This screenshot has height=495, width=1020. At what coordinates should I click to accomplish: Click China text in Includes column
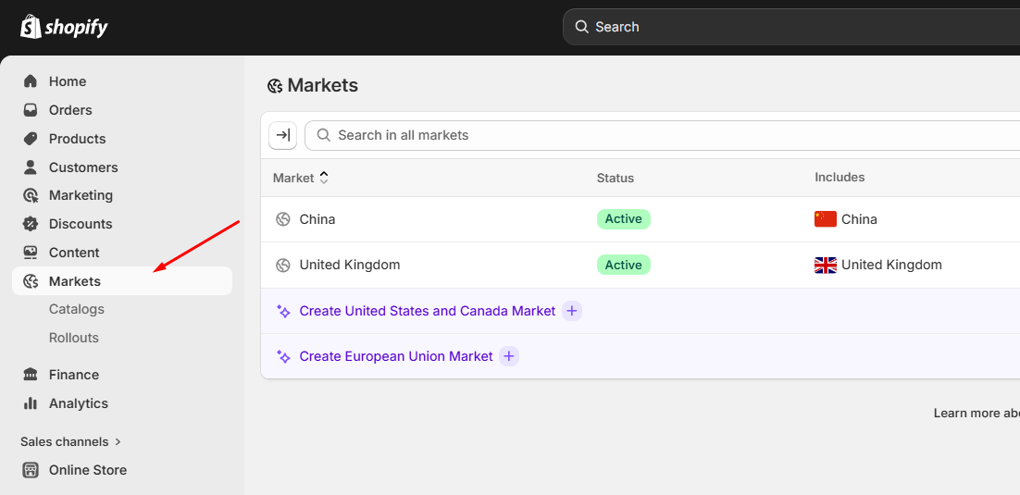(859, 219)
